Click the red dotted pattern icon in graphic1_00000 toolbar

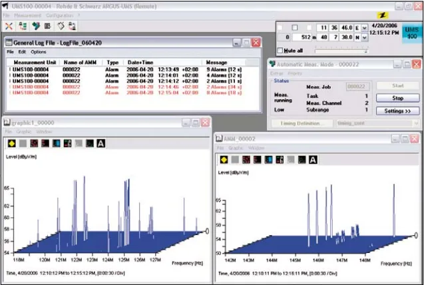point(34,143)
